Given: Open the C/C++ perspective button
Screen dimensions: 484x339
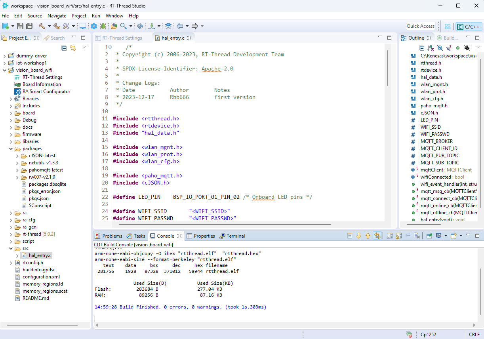Looking at the screenshot, I should point(469,27).
